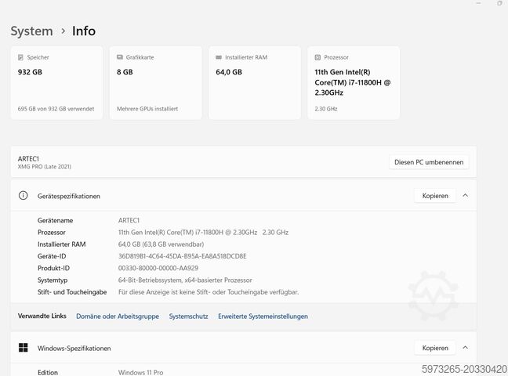Click the Grafikkarte icon in the card
Screen dimensions: 508x376
(120, 57)
